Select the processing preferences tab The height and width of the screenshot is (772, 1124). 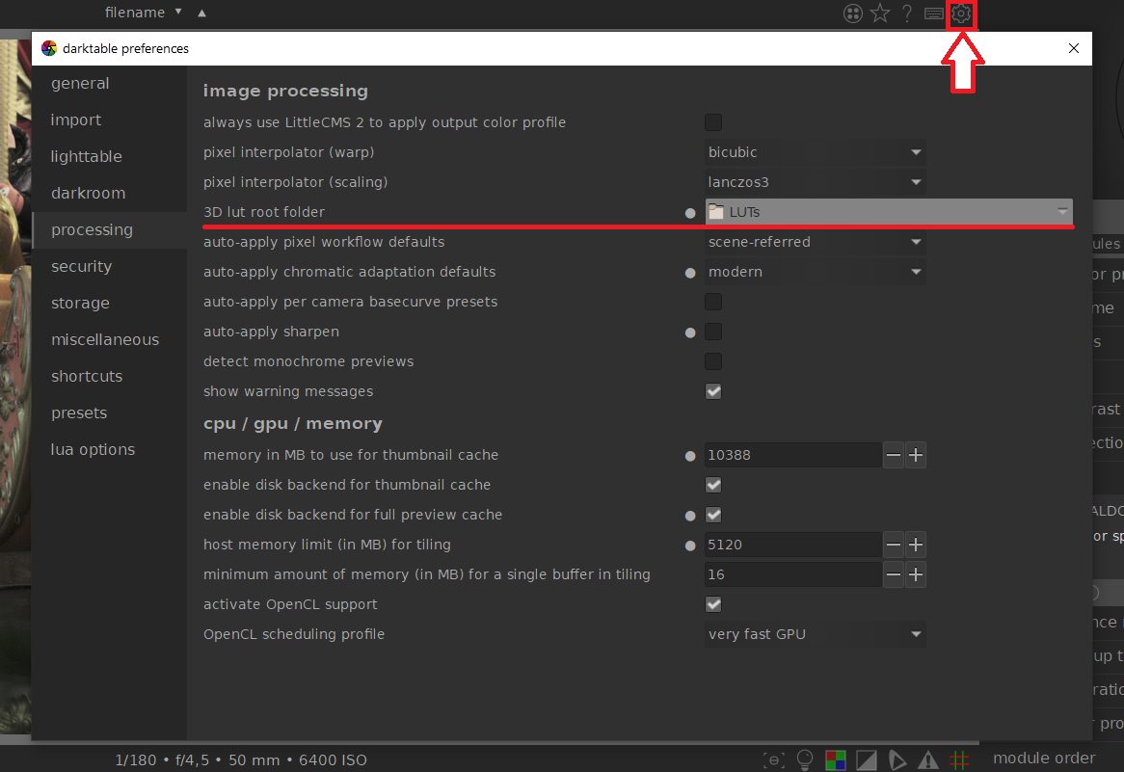coord(110,230)
